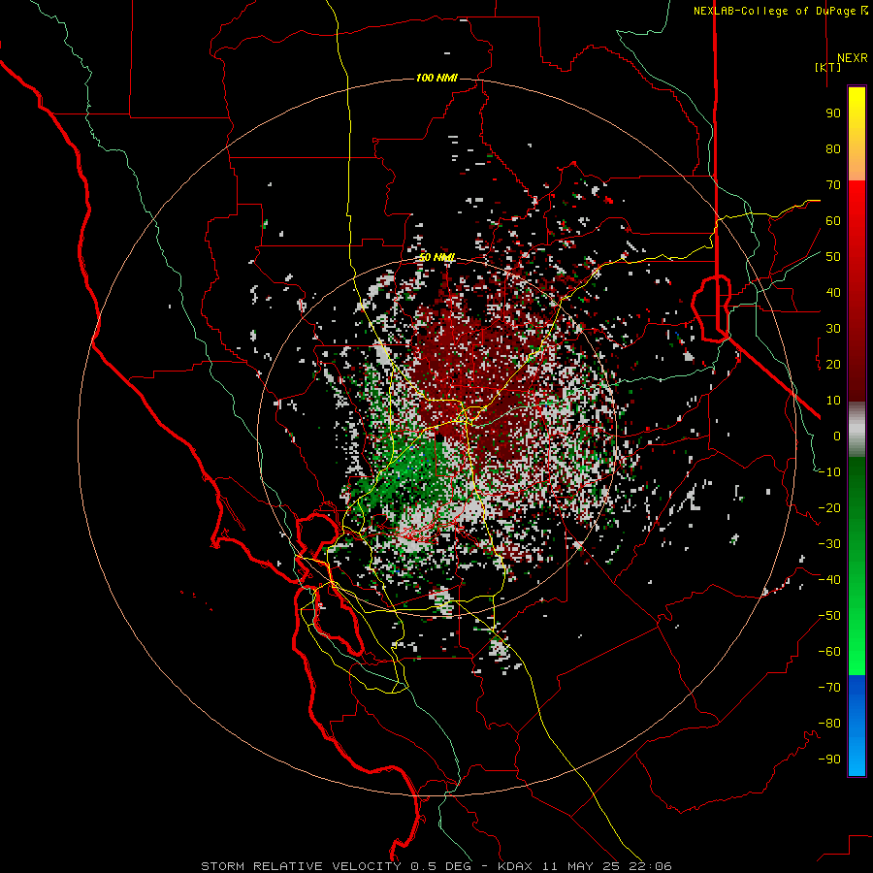Click the 40 value on the velocity scale

[833, 293]
